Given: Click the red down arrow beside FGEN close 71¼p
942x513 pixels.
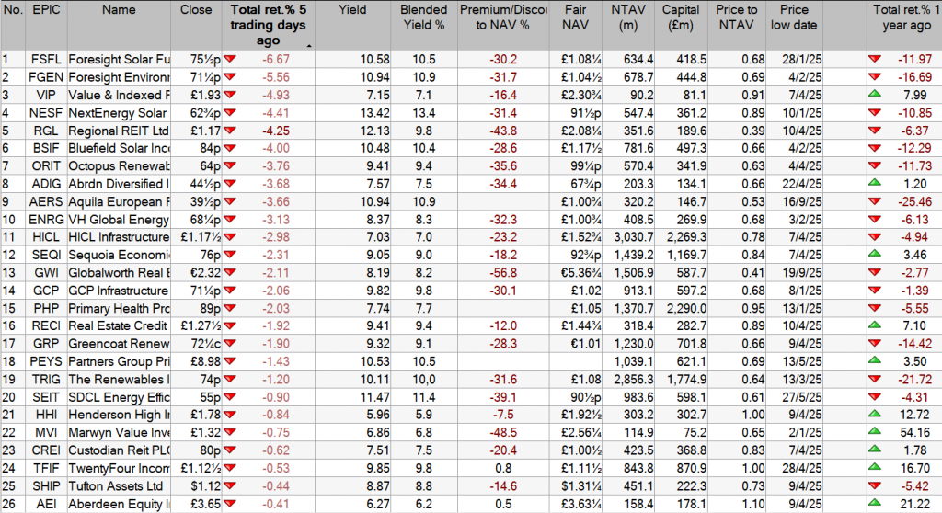Looking at the screenshot, I should pyautogui.click(x=229, y=77).
